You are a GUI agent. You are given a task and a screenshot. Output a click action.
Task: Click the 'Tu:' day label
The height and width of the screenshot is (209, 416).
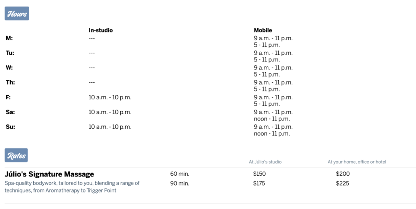click(10, 53)
